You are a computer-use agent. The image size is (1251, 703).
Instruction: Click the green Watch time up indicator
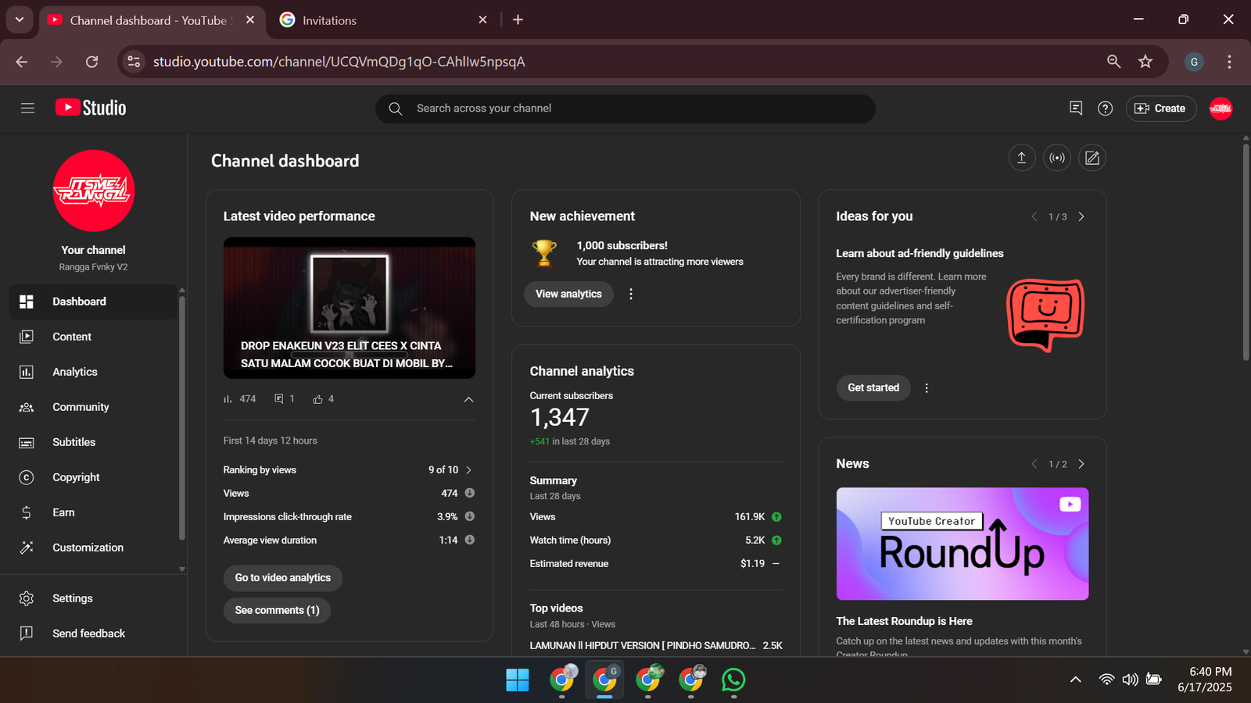(x=776, y=540)
